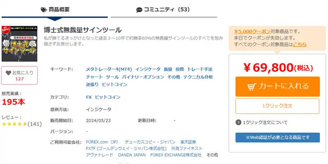
Task: Click the ビットコイン category link
Action: pos(108,97)
